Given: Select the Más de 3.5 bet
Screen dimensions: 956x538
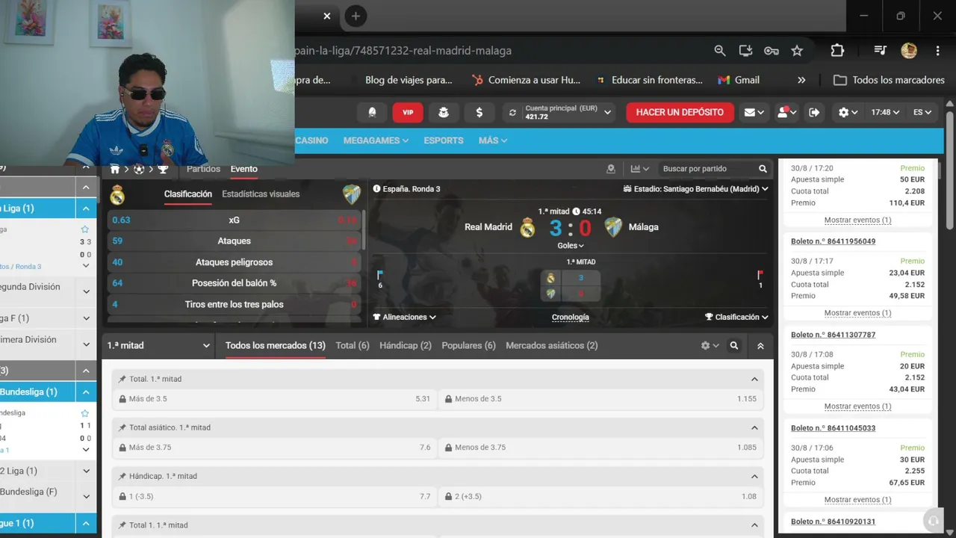Looking at the screenshot, I should click(275, 399).
